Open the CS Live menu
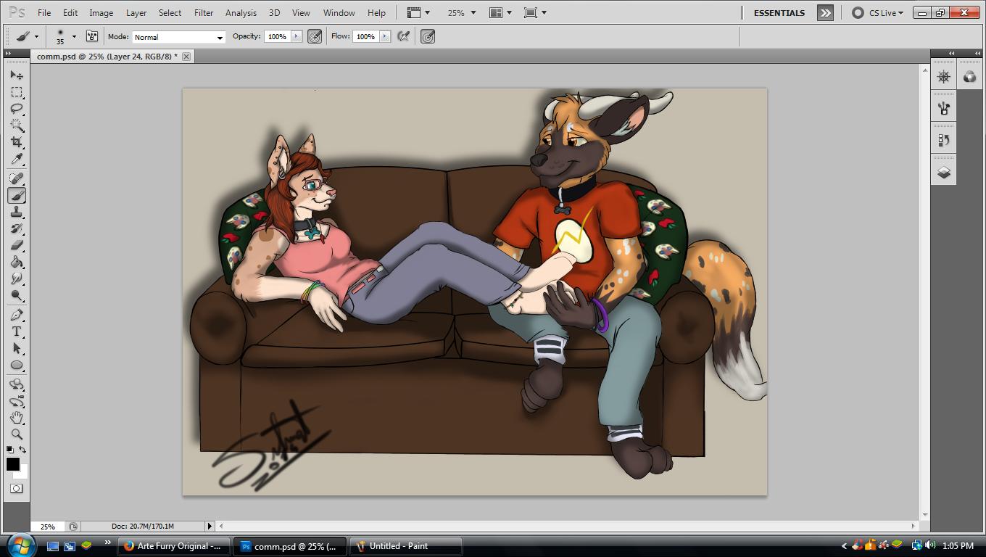 click(879, 12)
